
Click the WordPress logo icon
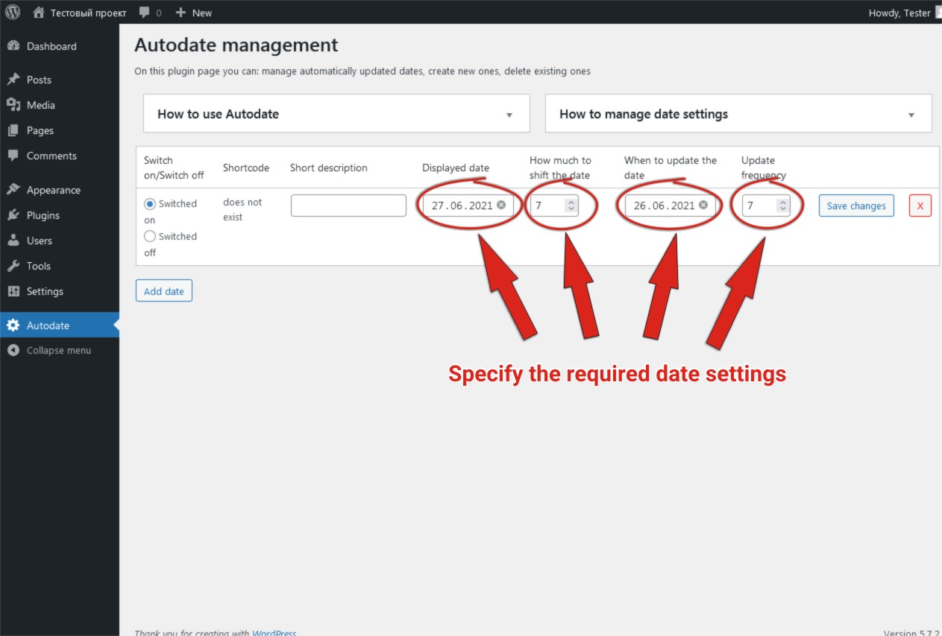pyautogui.click(x=13, y=13)
